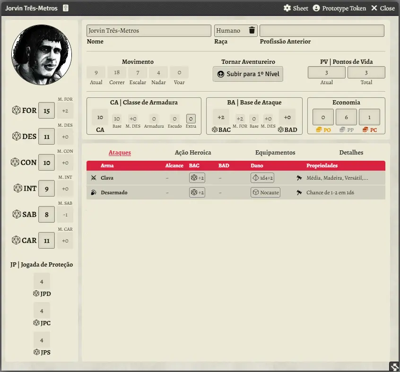Image resolution: width=400 pixels, height=372 pixels.
Task: Click the Voar movement value 0
Action: click(x=179, y=72)
